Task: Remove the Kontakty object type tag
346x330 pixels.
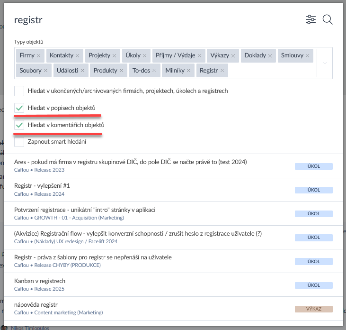Action: click(78, 56)
